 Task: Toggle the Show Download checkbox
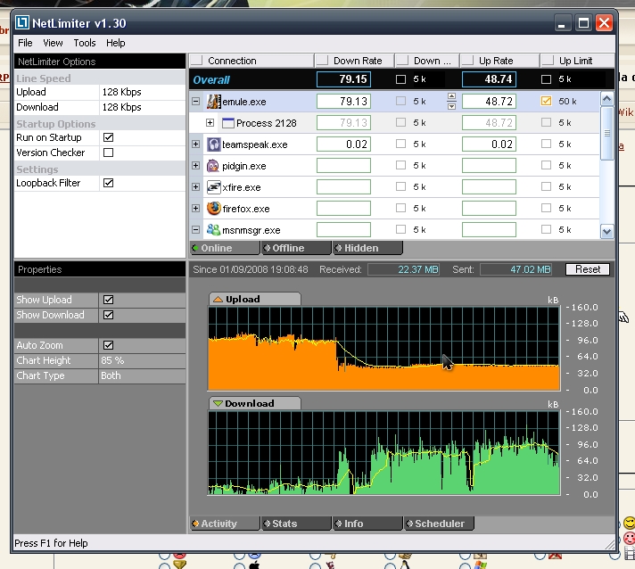tap(108, 315)
